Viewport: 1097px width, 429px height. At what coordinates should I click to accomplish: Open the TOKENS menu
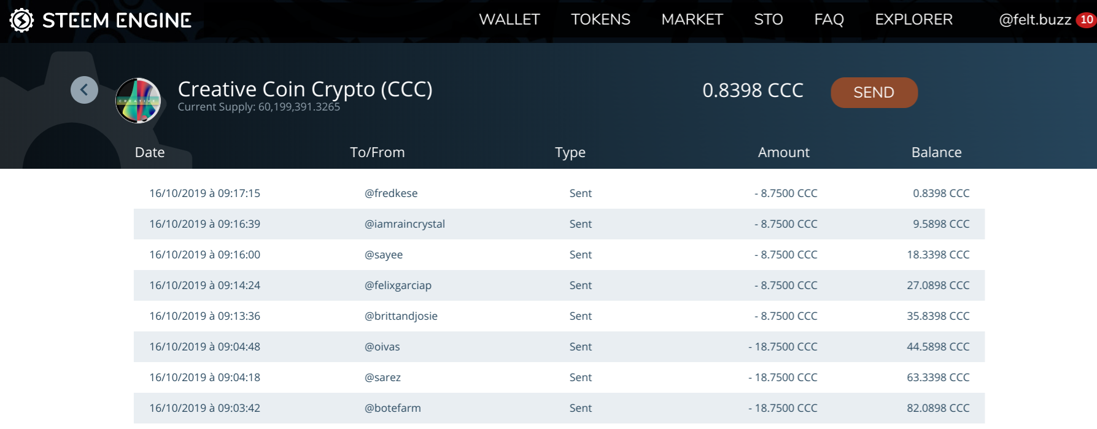(x=600, y=20)
